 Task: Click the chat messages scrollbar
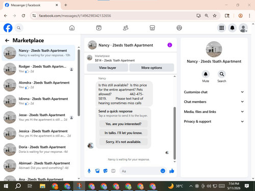(174, 133)
